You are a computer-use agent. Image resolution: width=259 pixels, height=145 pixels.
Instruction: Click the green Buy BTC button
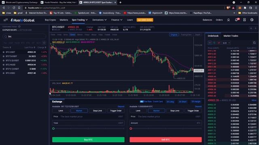click(x=88, y=140)
